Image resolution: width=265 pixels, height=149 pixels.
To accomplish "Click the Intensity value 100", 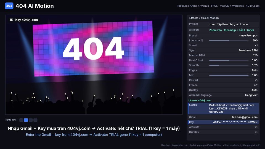I will tap(255, 41).
